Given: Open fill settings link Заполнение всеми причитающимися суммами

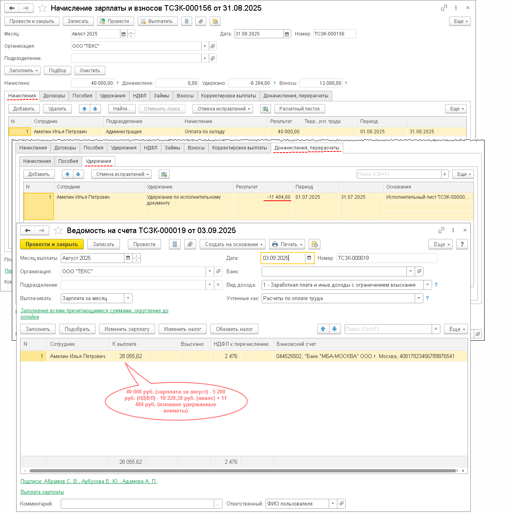Looking at the screenshot, I should (94, 314).
